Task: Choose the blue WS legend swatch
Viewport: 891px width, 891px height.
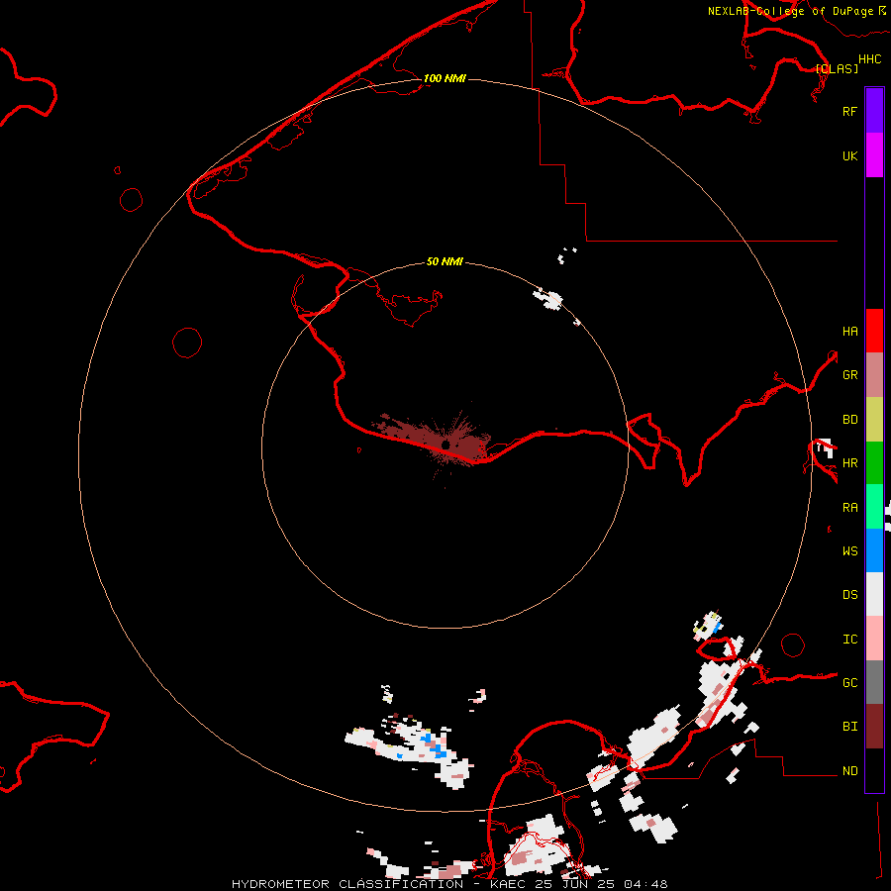Action: (874, 550)
